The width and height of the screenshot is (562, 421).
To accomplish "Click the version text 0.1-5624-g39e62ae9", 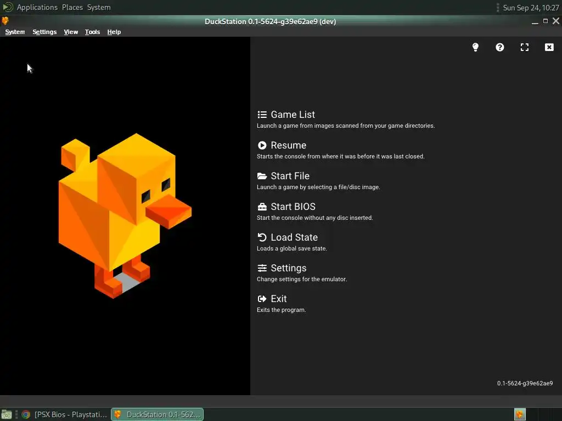I will pos(525,383).
